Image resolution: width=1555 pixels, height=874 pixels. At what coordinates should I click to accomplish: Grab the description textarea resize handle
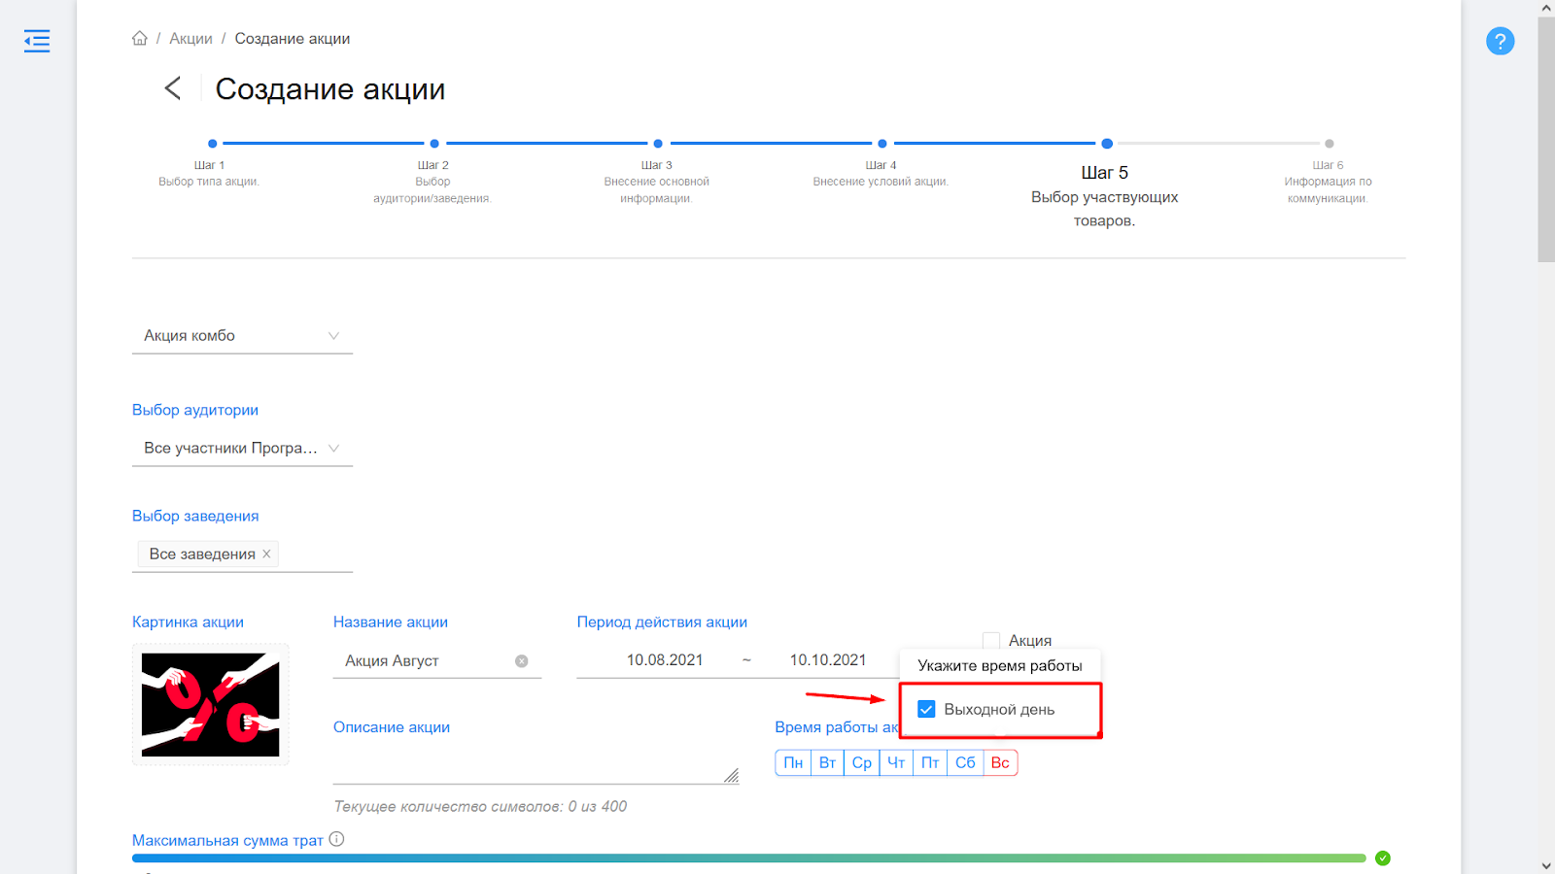point(731,775)
